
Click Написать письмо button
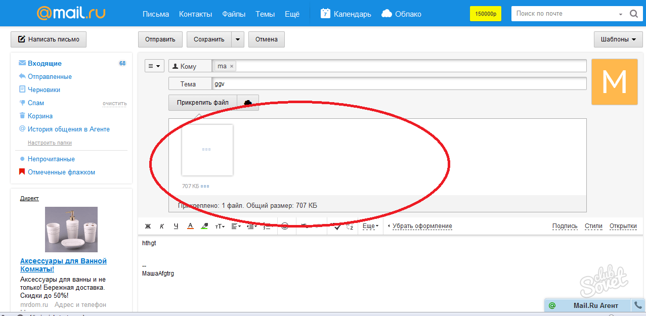(x=49, y=39)
